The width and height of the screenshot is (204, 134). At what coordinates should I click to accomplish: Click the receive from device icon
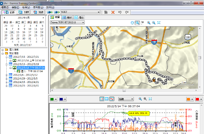point(57,12)
